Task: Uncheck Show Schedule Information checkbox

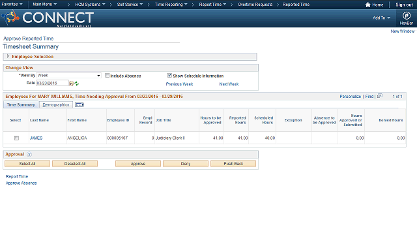Action: (169, 76)
